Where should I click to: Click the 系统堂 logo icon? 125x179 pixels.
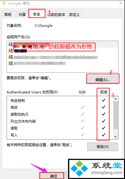79,168
